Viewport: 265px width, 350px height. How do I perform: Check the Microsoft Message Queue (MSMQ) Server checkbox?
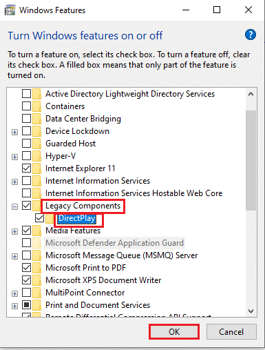tap(26, 255)
